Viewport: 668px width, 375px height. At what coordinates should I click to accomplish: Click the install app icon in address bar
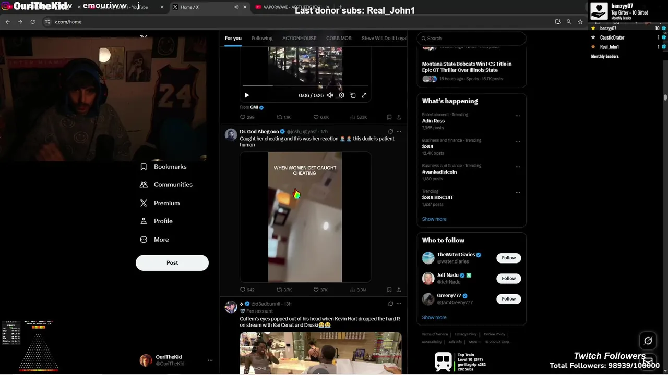click(558, 22)
